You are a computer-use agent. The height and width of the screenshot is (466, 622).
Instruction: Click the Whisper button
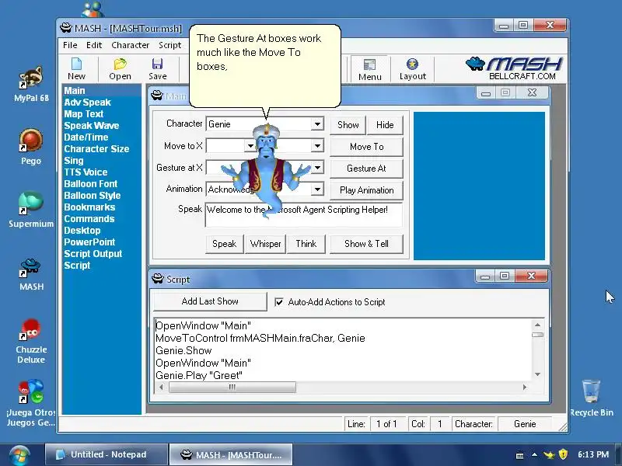tap(265, 244)
